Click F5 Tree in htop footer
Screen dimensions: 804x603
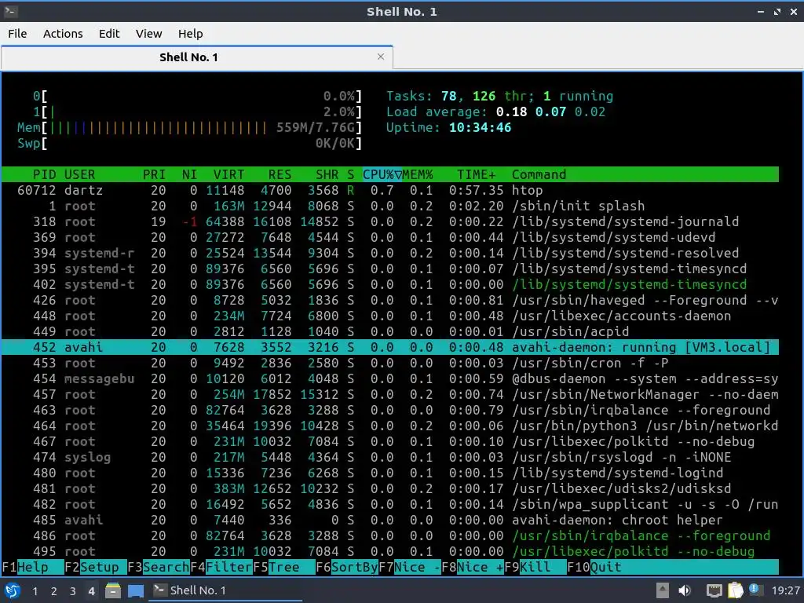click(284, 567)
